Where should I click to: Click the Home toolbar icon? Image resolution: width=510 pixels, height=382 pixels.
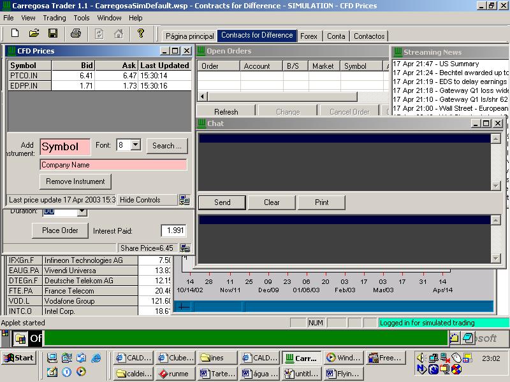pos(119,34)
